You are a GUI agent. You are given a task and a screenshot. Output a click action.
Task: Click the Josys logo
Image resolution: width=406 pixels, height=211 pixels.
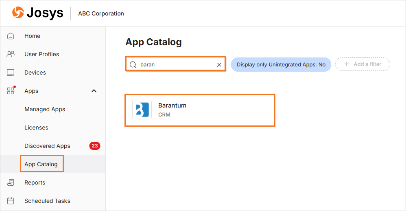point(37,13)
